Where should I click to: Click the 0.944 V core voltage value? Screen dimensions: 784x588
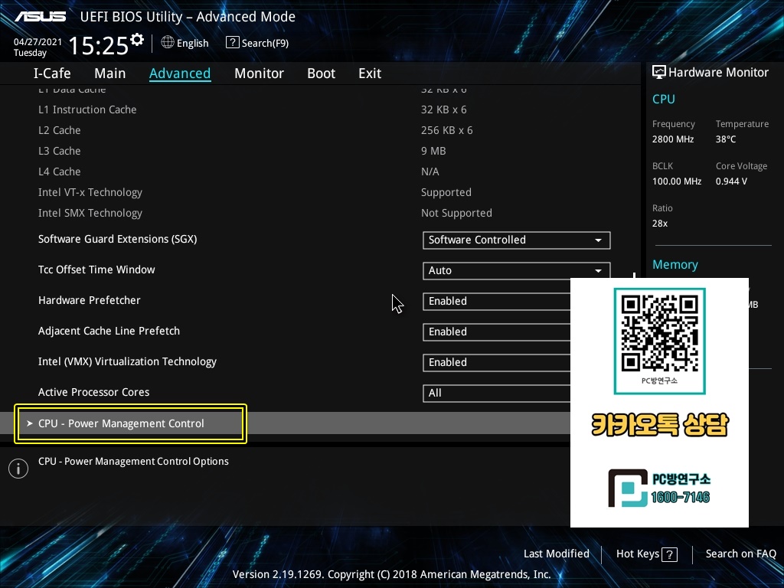click(x=731, y=181)
